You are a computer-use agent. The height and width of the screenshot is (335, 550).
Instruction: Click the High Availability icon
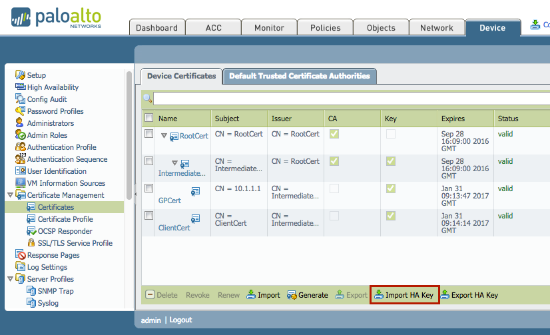tap(20, 87)
